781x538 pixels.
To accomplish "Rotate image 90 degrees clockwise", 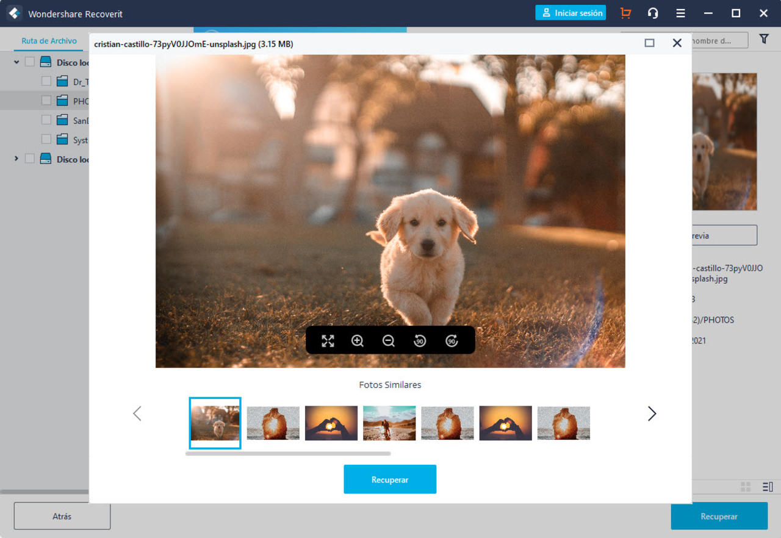I will (x=452, y=341).
